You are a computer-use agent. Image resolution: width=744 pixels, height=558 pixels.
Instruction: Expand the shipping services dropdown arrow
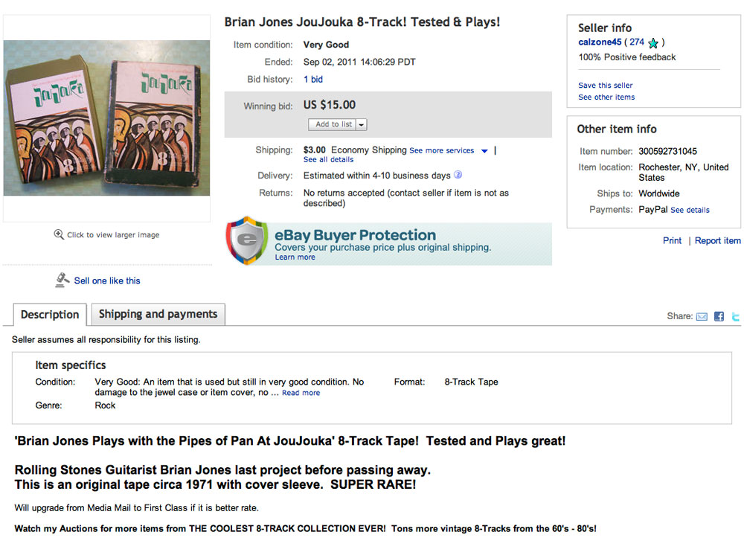click(484, 151)
